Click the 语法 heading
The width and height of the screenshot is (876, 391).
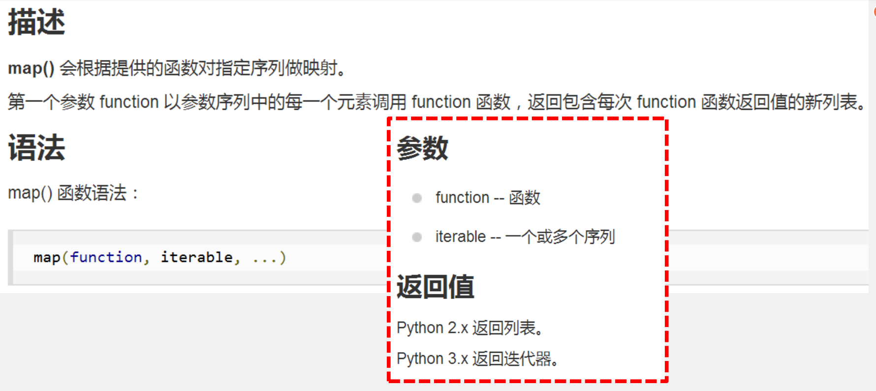[36, 148]
